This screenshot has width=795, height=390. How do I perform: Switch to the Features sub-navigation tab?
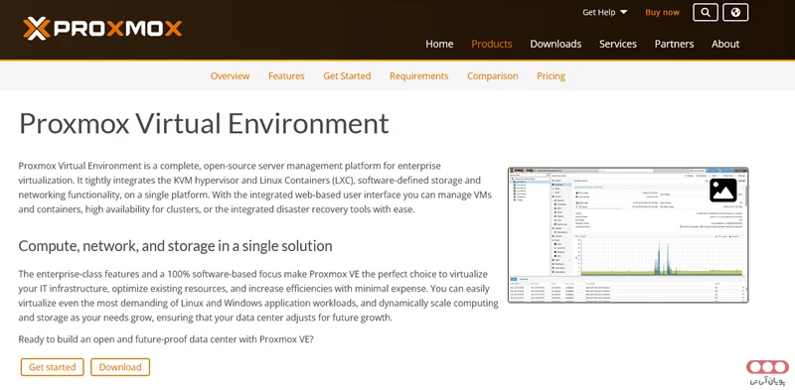(286, 76)
